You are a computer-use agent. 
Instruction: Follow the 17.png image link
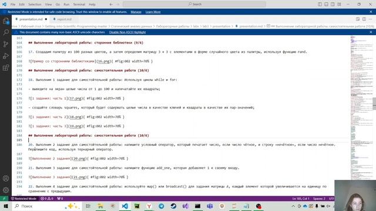point(75,98)
